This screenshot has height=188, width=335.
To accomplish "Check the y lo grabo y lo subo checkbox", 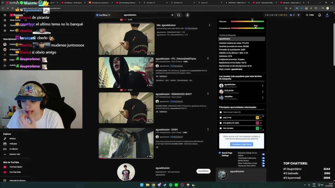I will coord(221,123).
